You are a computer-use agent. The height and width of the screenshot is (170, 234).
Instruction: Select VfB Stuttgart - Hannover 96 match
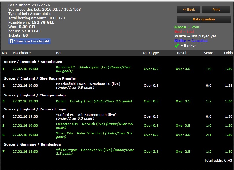[95, 152]
